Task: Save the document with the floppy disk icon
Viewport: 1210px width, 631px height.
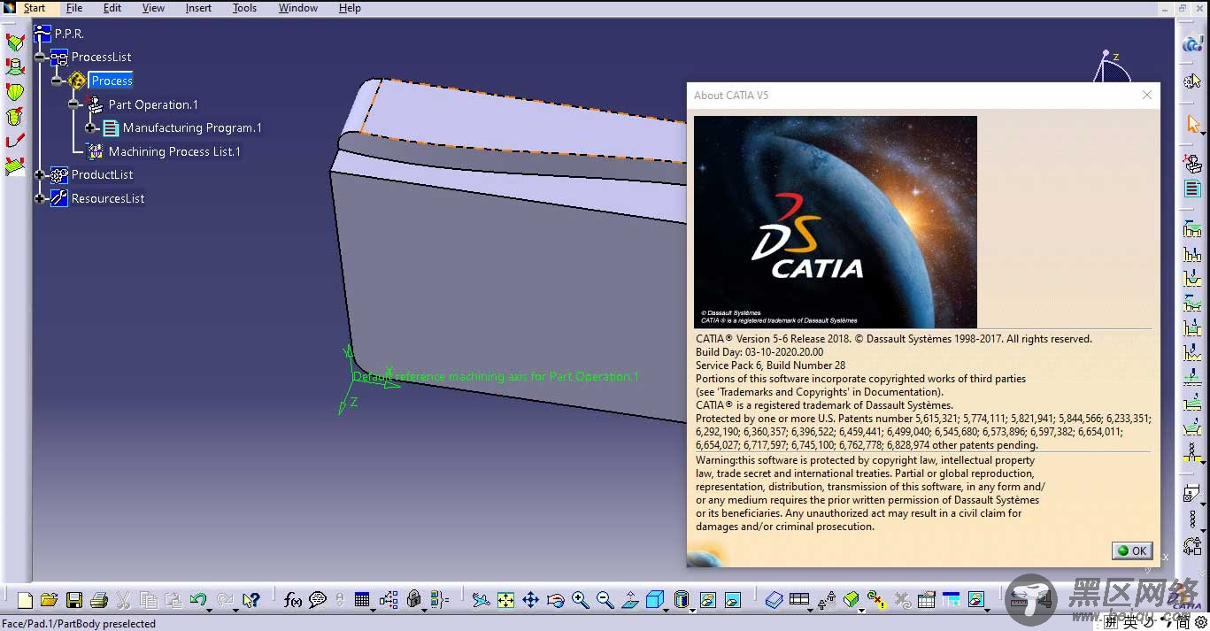Action: coord(74,600)
